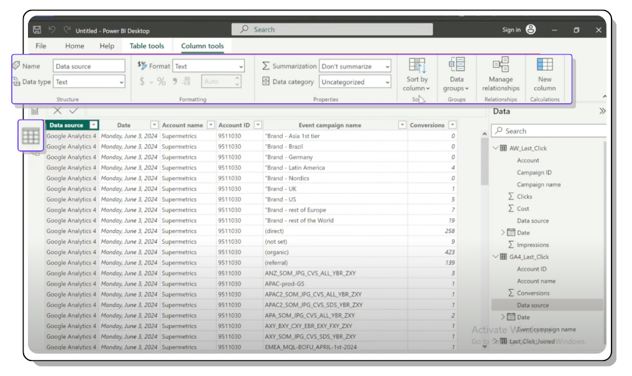Open filter dropdown on Conversions column
The width and height of the screenshot is (632, 376).
tap(452, 125)
